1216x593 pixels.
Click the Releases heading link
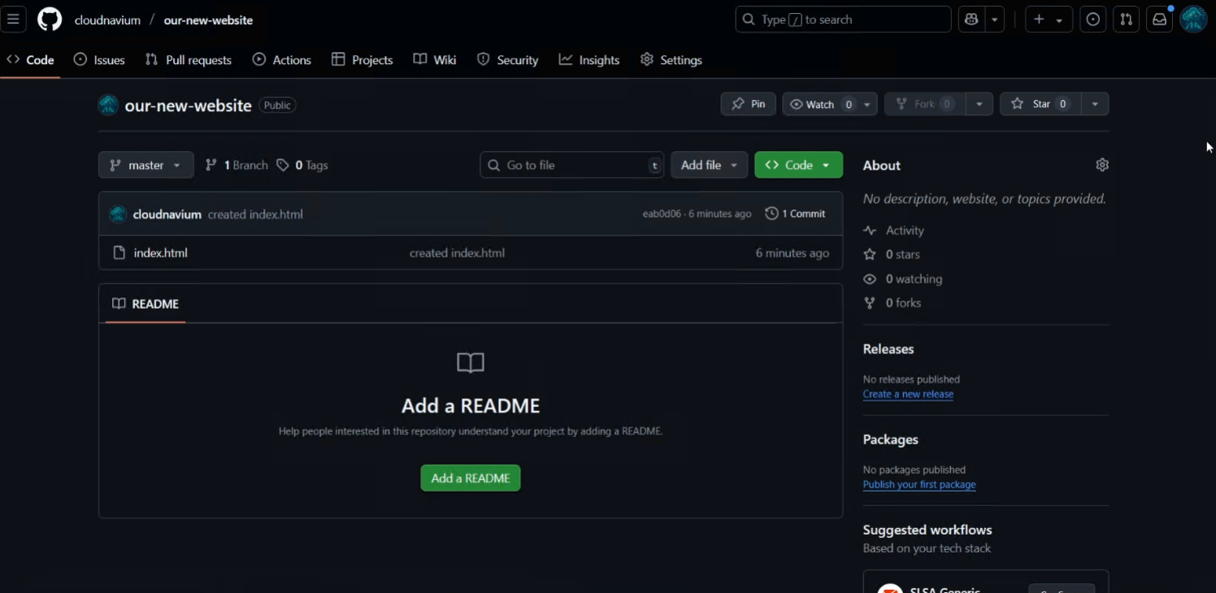[x=888, y=349]
